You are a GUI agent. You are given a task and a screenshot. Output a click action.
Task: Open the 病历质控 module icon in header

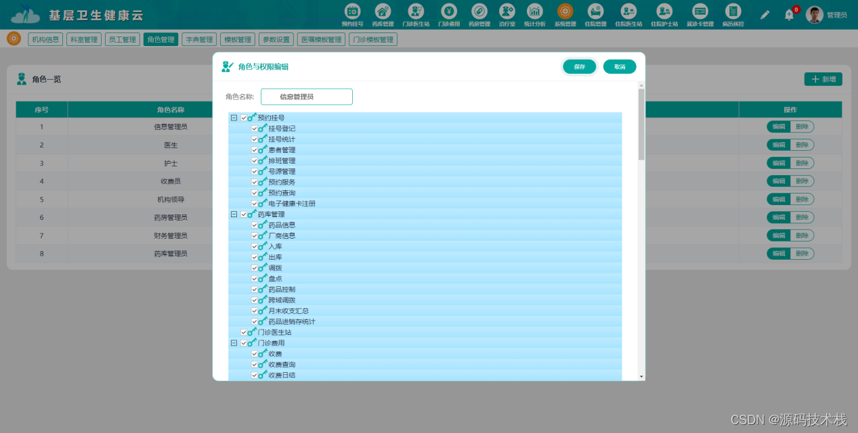point(733,11)
